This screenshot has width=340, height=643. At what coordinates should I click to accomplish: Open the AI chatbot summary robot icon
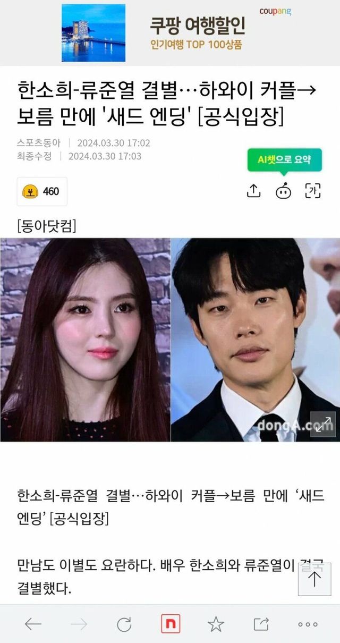(284, 191)
